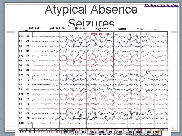Select the F7 T3 channel label
This screenshot has width=182, height=136.
click(x=24, y=80)
